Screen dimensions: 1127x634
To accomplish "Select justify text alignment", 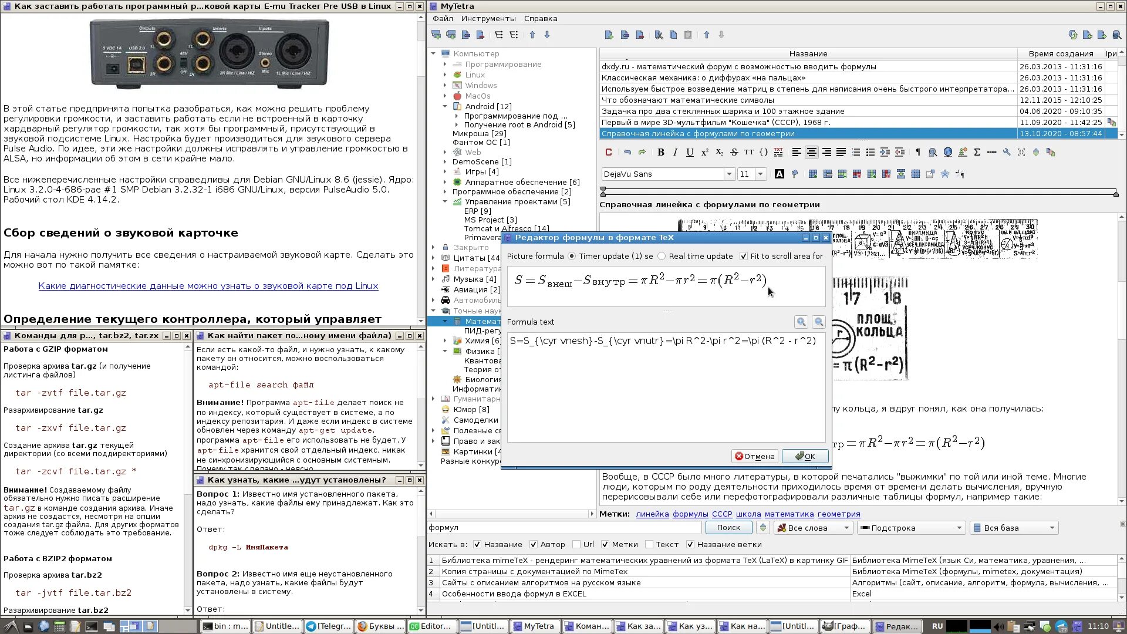I will point(841,153).
